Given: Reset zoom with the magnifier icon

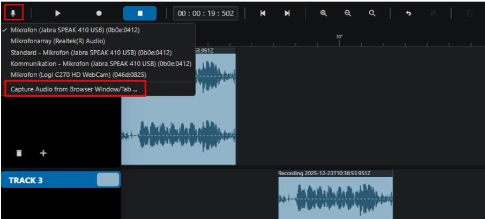Looking at the screenshot, I should (x=372, y=13).
